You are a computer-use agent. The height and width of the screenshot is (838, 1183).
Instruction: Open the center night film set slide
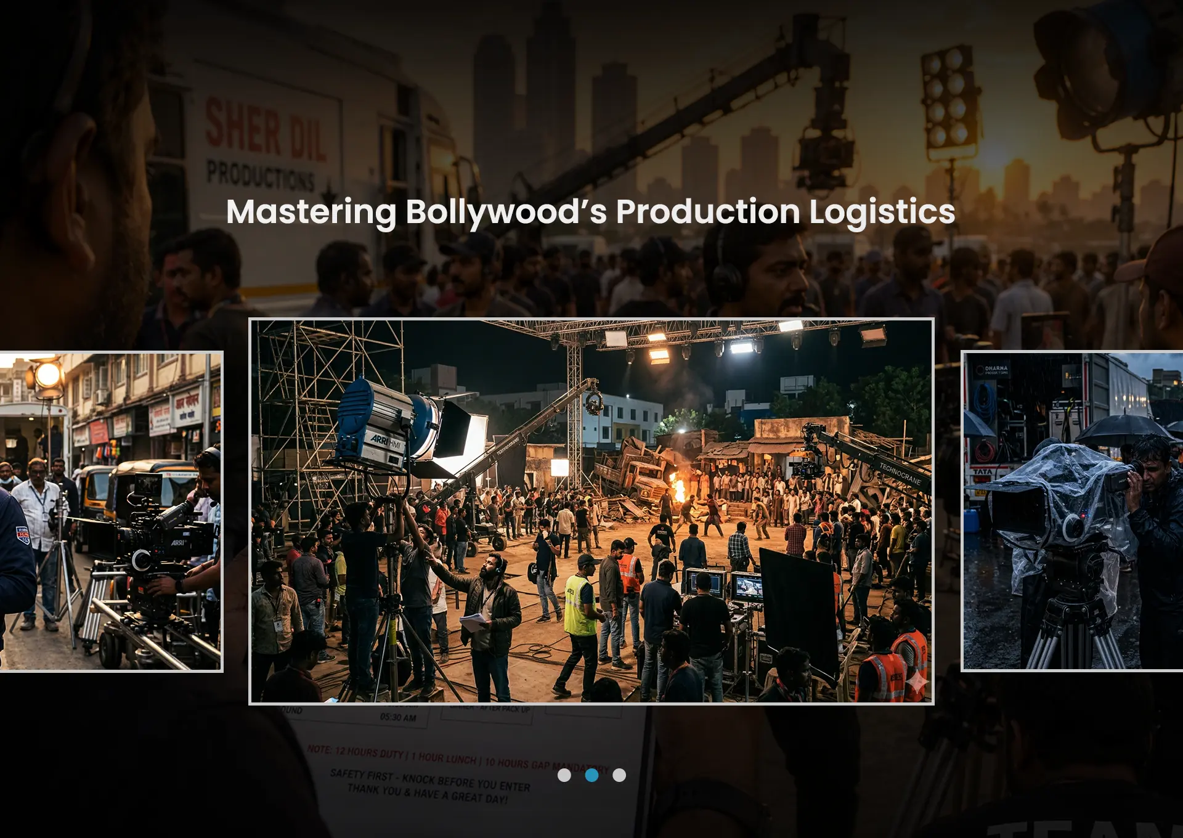point(591,511)
